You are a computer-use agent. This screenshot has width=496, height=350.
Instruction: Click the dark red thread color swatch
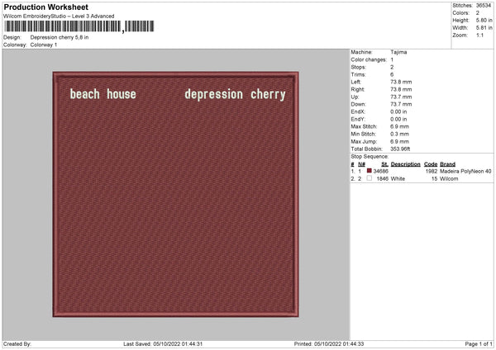click(x=370, y=171)
